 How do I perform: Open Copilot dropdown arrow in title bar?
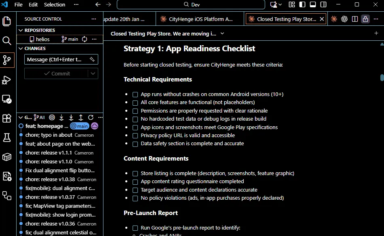point(280,4)
